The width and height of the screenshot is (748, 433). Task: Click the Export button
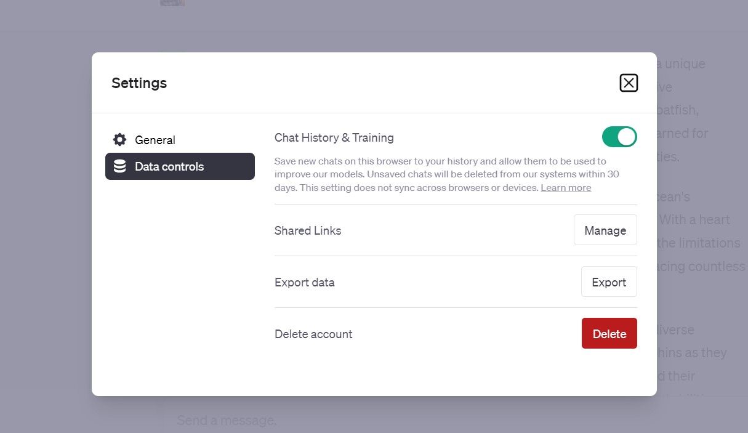pos(609,282)
